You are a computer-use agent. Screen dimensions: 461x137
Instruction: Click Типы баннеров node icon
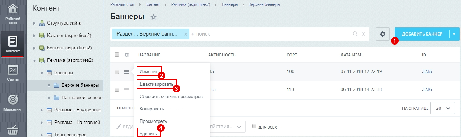49,135
